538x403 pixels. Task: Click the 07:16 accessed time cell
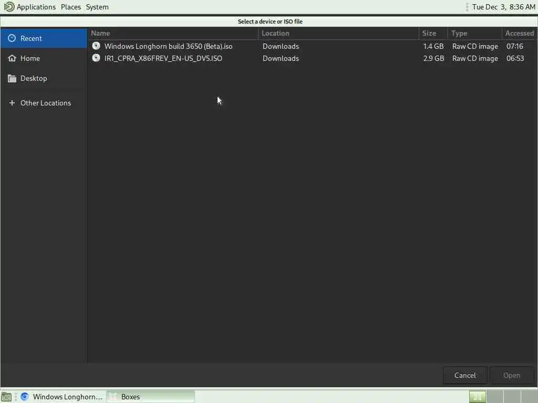(515, 46)
